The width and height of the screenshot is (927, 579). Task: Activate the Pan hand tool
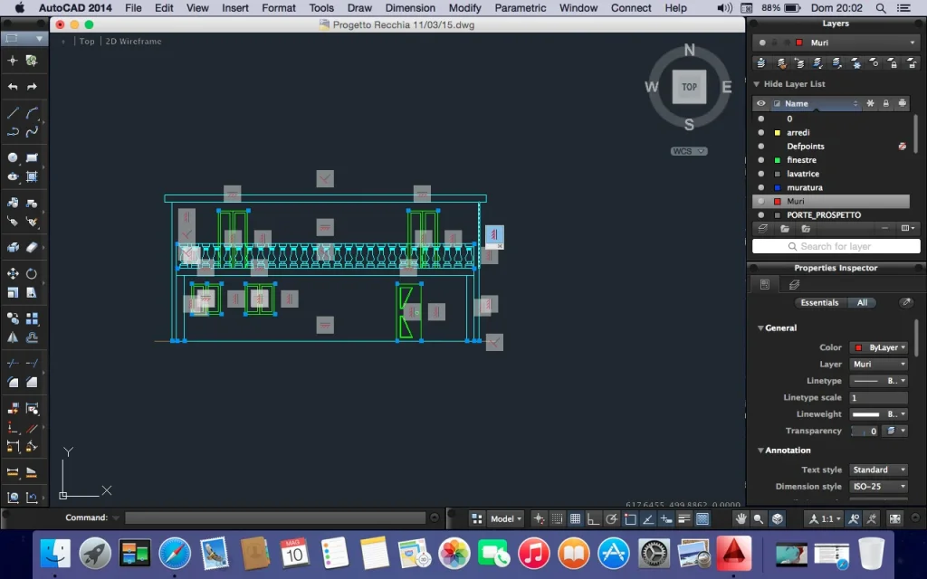pos(741,518)
